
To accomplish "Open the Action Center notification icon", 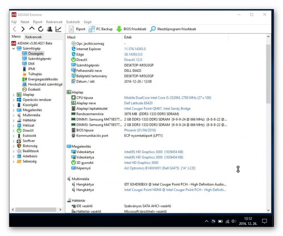I will [x=264, y=221].
